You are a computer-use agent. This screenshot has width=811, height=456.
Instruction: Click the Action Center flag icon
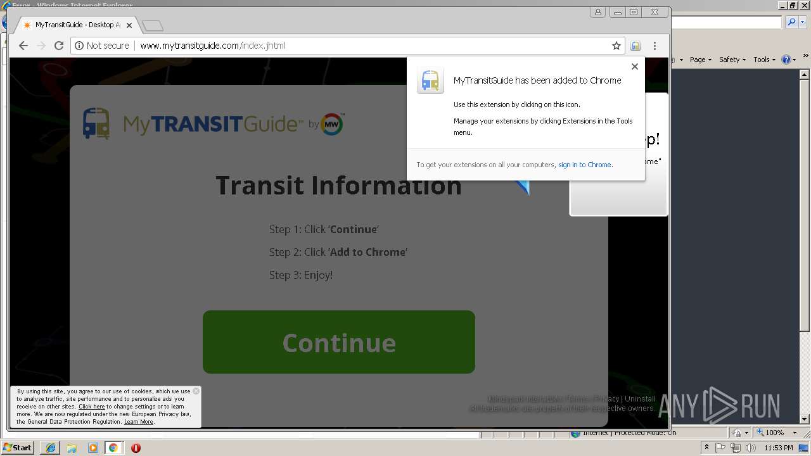[720, 448]
